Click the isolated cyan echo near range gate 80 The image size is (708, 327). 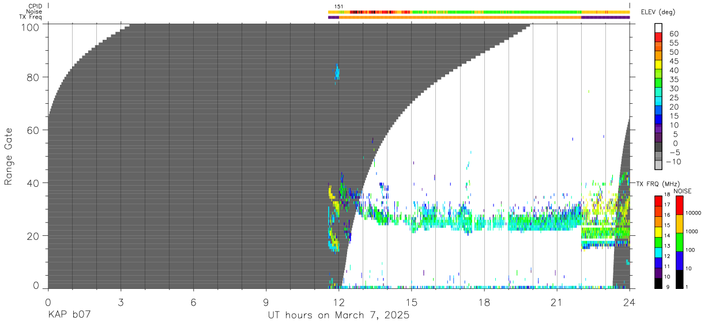(x=337, y=72)
